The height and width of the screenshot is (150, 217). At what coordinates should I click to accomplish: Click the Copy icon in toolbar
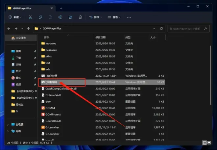[40, 17]
